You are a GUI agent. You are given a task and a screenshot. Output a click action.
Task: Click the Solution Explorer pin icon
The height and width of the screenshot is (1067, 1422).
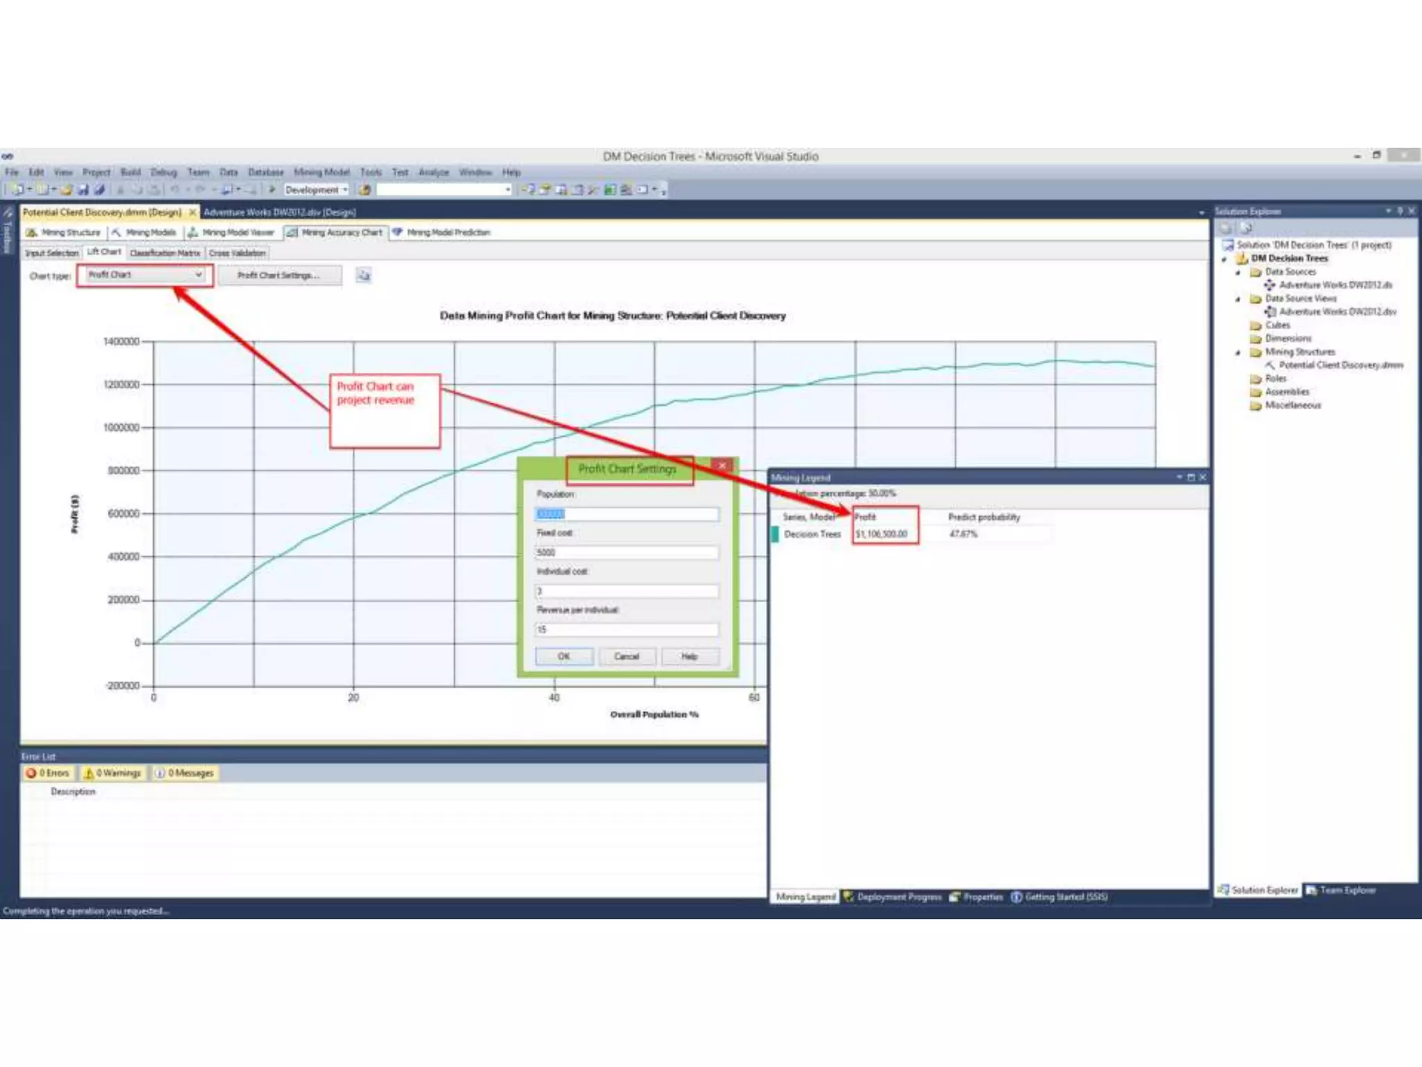point(1400,210)
